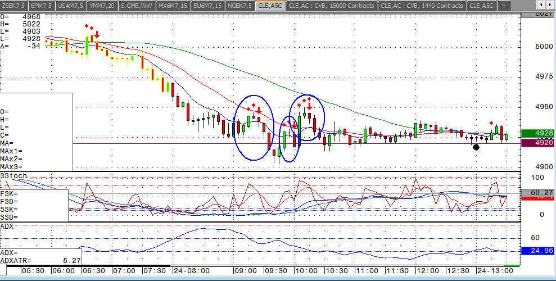Open the EU6M7,15 chart tab
The image size is (556, 281).
point(207,6)
